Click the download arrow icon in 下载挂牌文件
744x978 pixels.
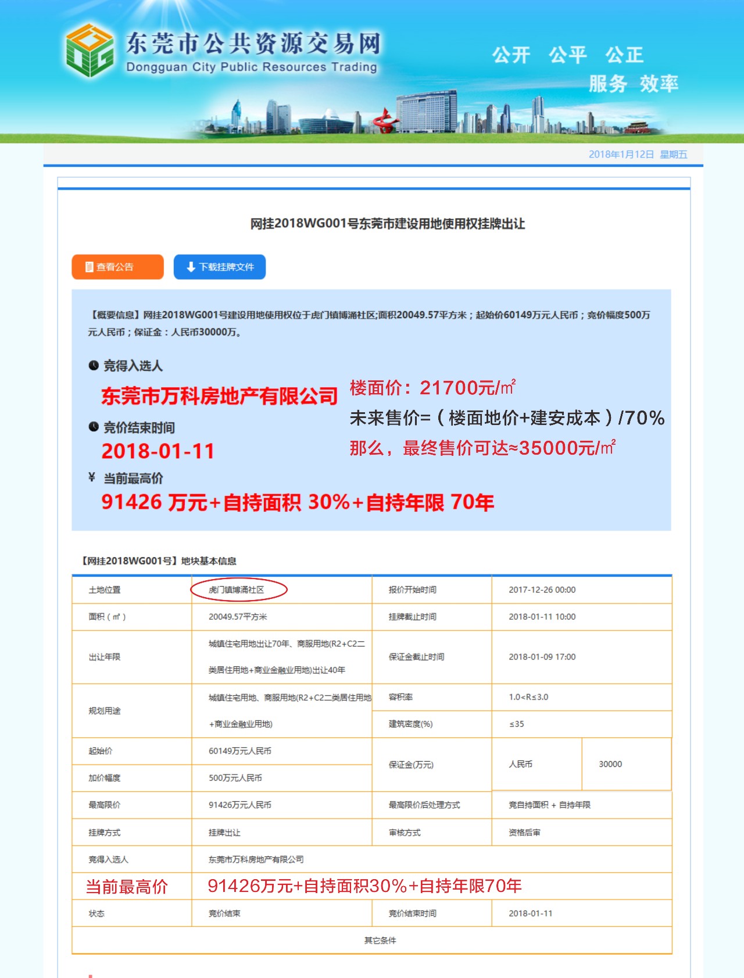click(191, 267)
